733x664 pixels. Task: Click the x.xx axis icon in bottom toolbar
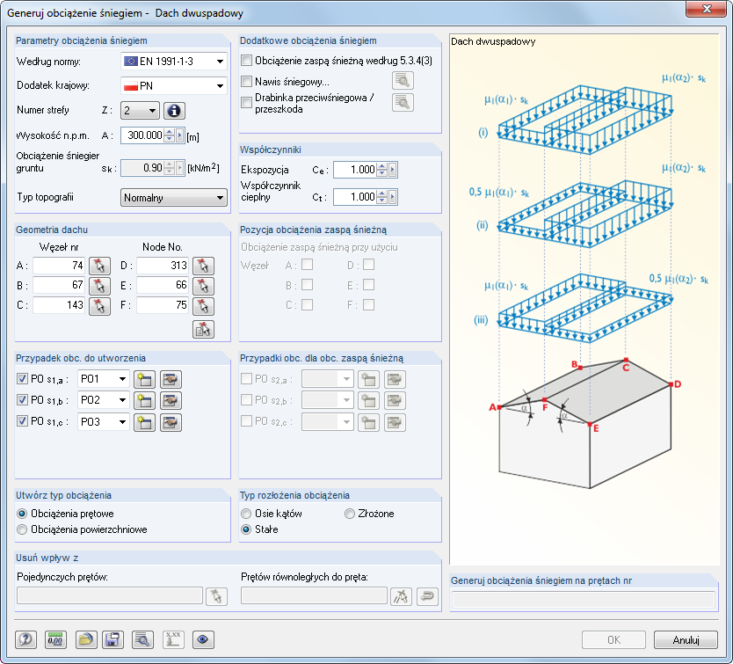pos(173,639)
